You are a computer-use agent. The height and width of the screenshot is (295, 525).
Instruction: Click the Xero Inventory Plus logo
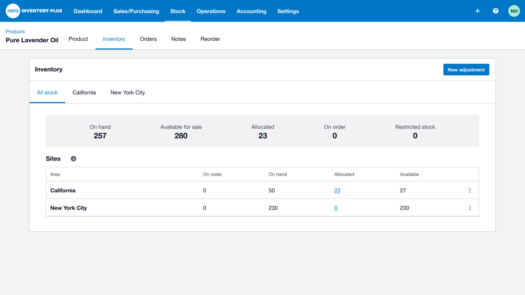pyautogui.click(x=34, y=11)
